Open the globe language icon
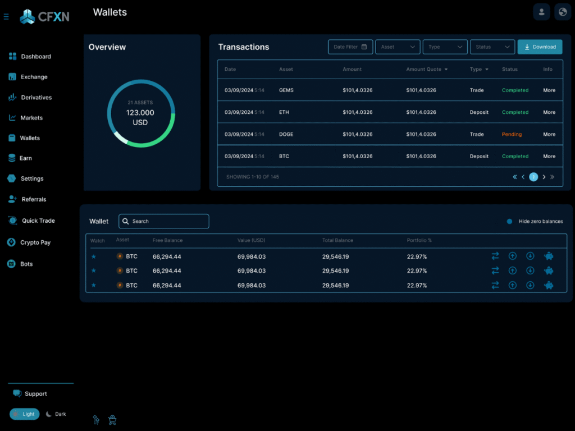This screenshot has width=575, height=431. coord(563,12)
